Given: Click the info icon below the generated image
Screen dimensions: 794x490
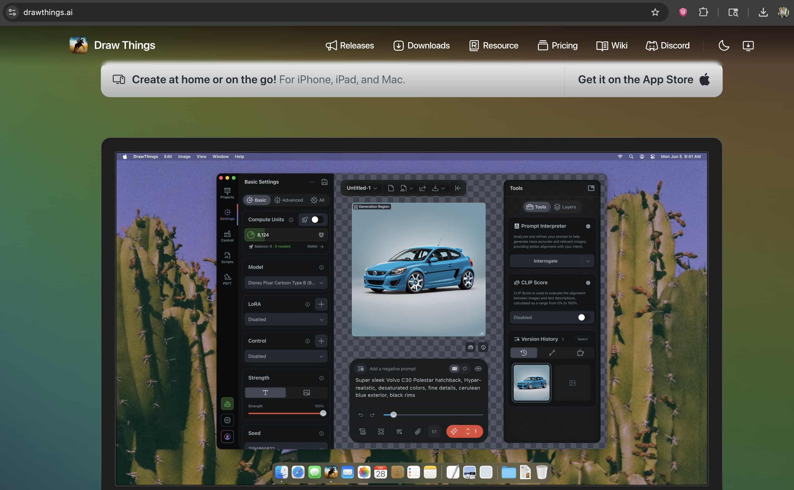Looking at the screenshot, I should click(483, 347).
